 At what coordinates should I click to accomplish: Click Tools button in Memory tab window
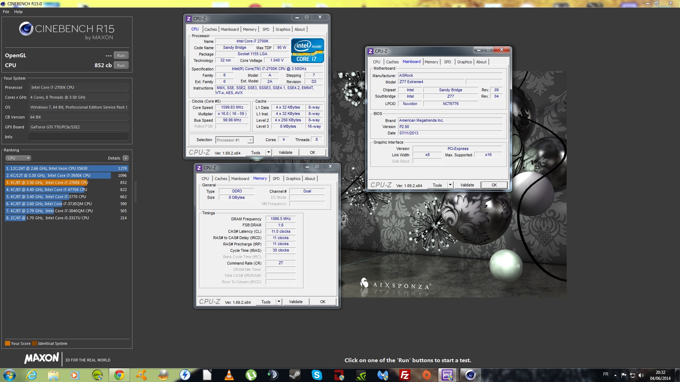click(x=266, y=302)
